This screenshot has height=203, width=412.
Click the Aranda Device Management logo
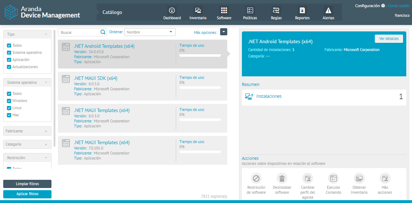(42, 12)
